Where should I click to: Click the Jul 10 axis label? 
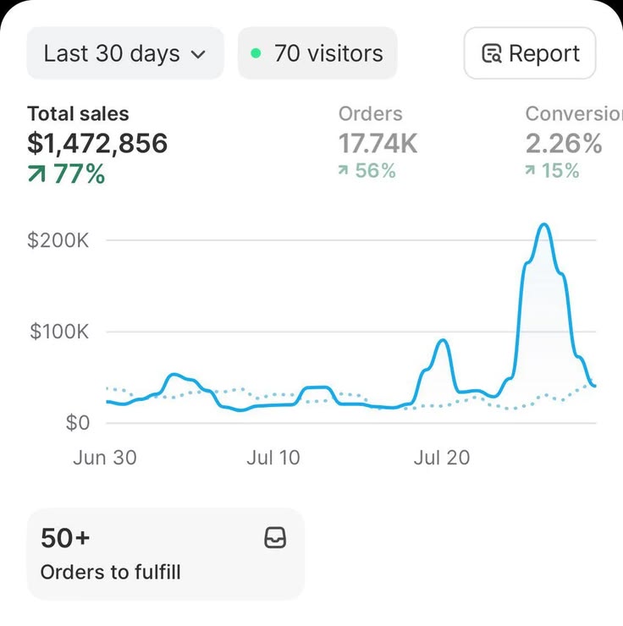[x=273, y=458]
